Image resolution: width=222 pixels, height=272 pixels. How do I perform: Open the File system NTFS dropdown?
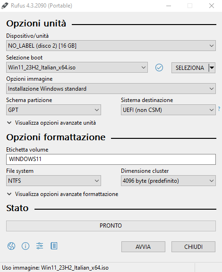53,180
